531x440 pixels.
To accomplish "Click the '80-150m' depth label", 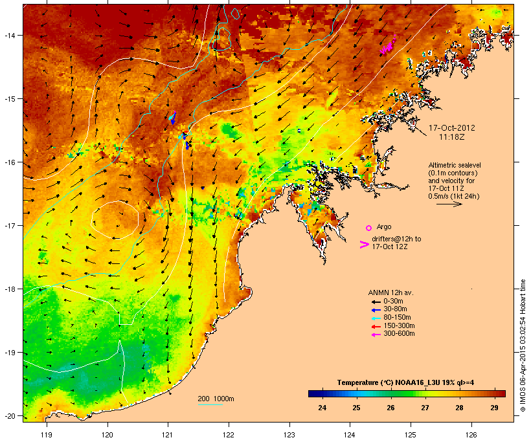I will pyautogui.click(x=397, y=318).
